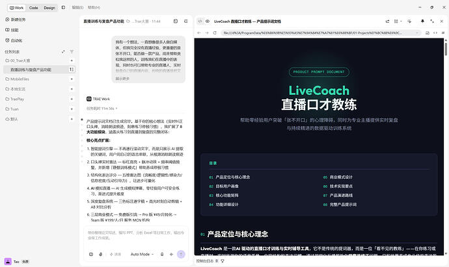Image resolution: width=449 pixels, height=267 pixels.
Task: Open the address bar history dropdown arrow
Action: pyautogui.click(x=417, y=33)
